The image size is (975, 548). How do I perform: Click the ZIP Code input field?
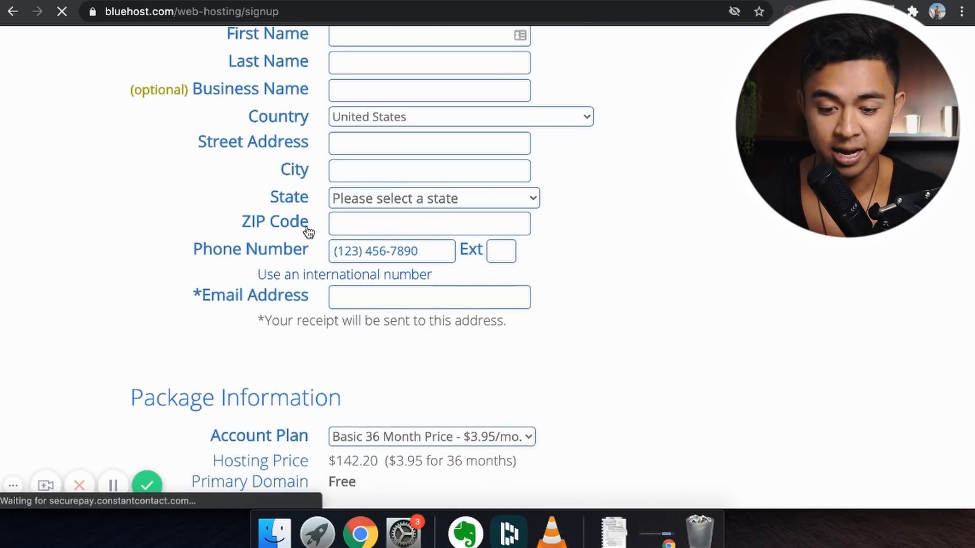[x=430, y=223]
